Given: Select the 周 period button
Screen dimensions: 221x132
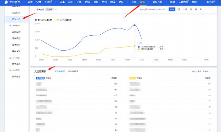Looking at the screenshot, I should (x=196, y=9).
